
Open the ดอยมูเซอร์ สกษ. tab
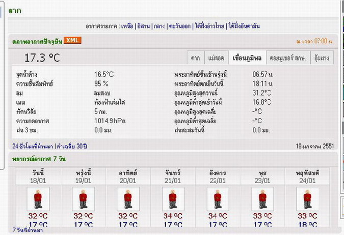point(288,58)
